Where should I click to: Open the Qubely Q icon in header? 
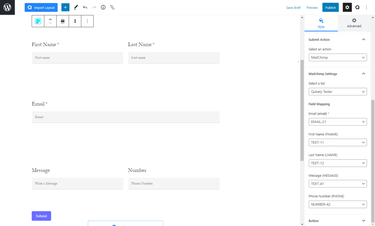click(x=357, y=7)
